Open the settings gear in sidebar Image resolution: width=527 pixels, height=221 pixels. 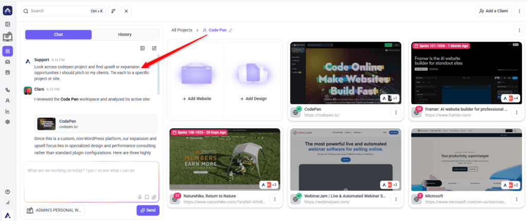click(7, 122)
